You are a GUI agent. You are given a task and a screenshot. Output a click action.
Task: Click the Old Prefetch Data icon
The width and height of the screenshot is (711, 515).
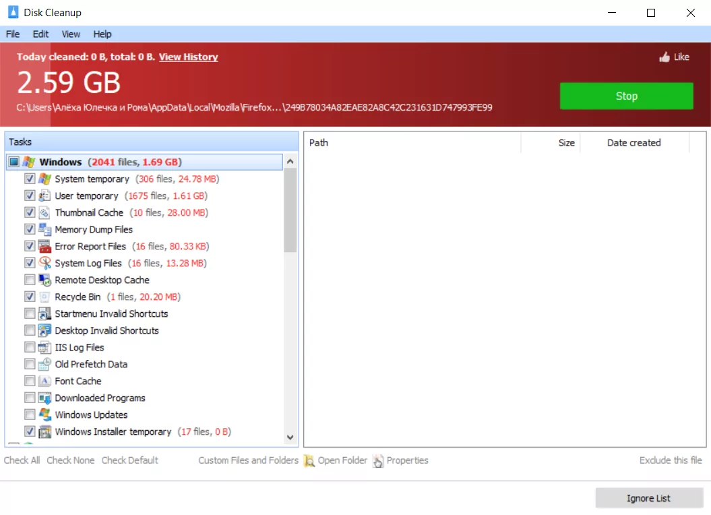coord(44,364)
